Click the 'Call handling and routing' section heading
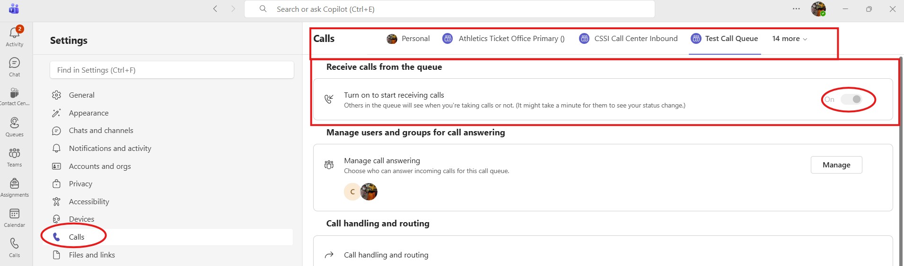904x266 pixels. click(378, 224)
